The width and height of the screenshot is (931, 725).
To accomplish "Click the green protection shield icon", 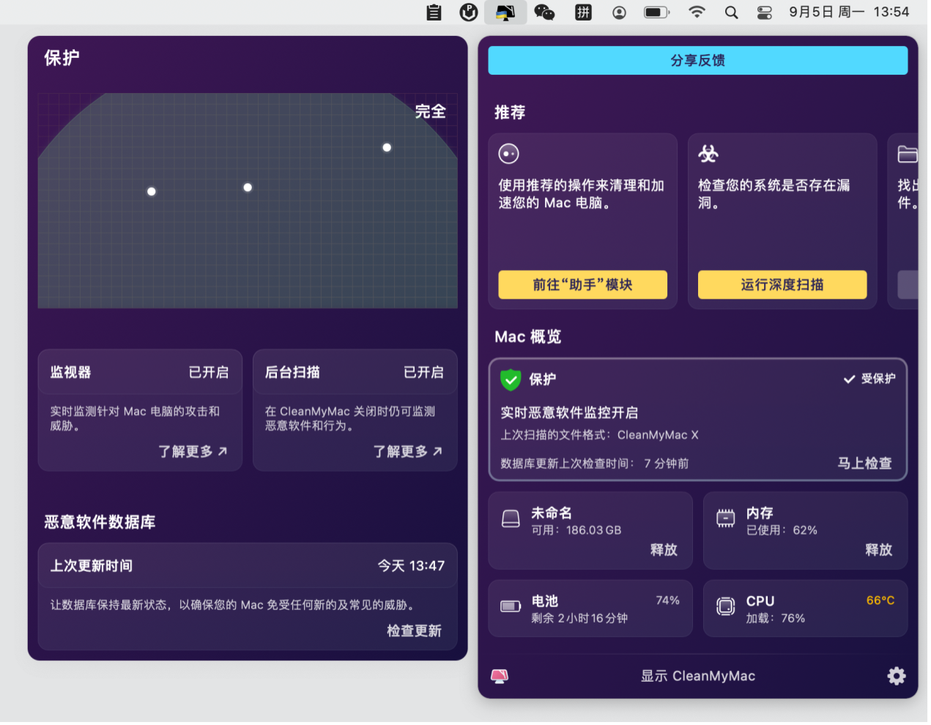I will (511, 379).
